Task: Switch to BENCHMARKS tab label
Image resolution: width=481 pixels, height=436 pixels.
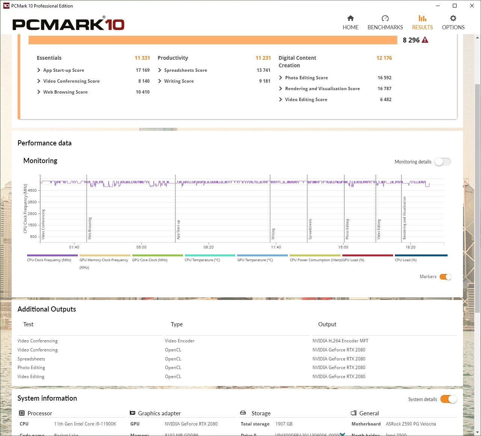Action: pyautogui.click(x=385, y=27)
